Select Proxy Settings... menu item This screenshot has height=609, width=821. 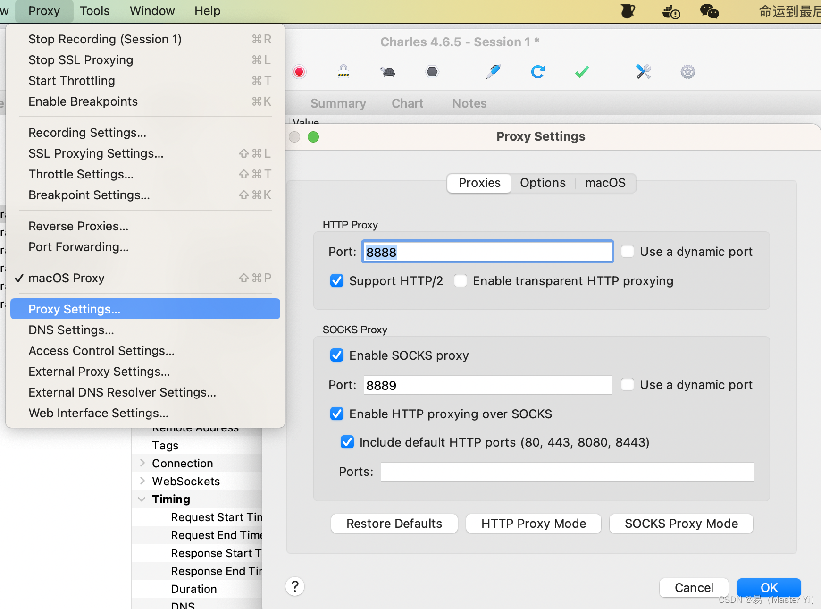[145, 309]
